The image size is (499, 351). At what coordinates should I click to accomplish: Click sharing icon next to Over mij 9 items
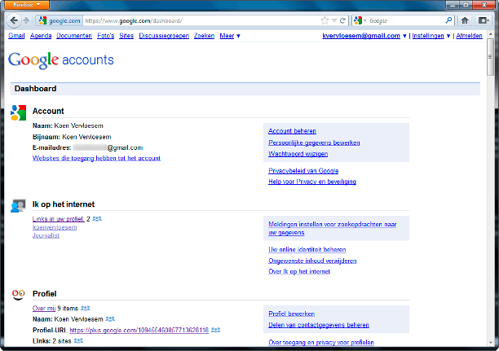click(86, 308)
